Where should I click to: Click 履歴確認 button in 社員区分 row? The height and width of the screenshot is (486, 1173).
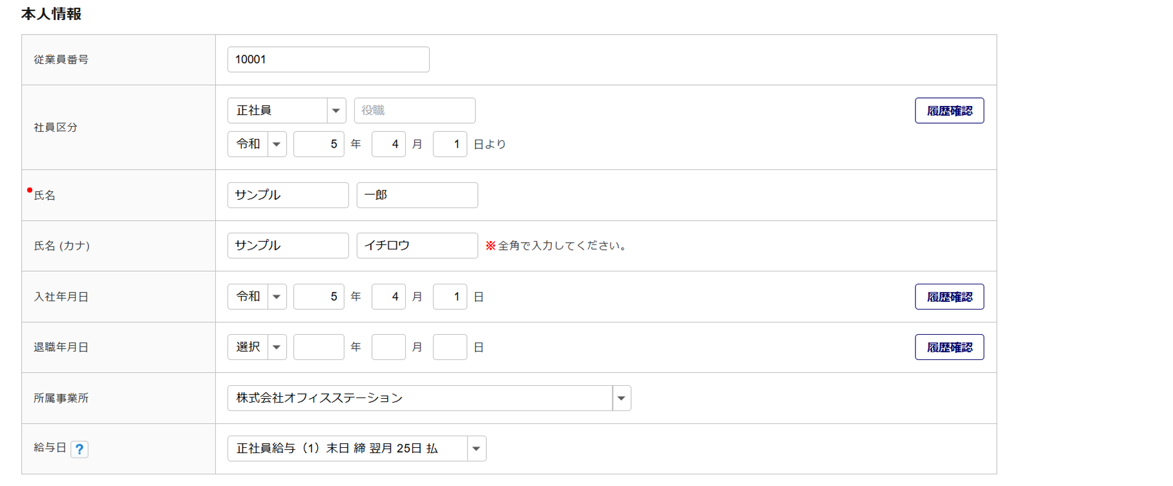(x=949, y=111)
